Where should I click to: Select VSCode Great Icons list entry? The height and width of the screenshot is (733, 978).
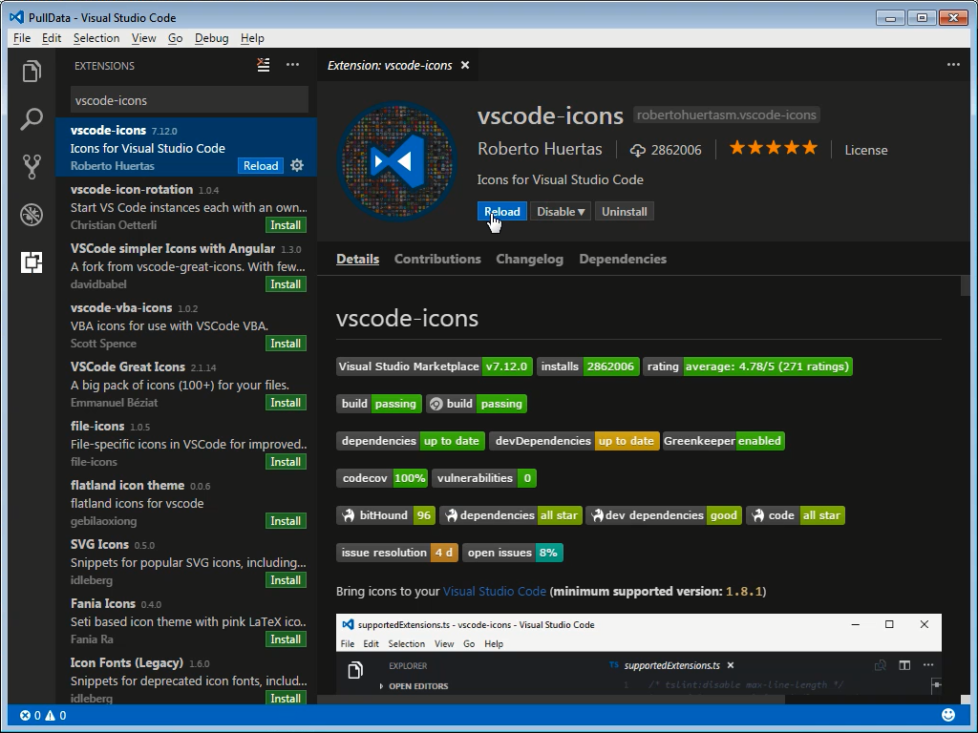tap(186, 384)
